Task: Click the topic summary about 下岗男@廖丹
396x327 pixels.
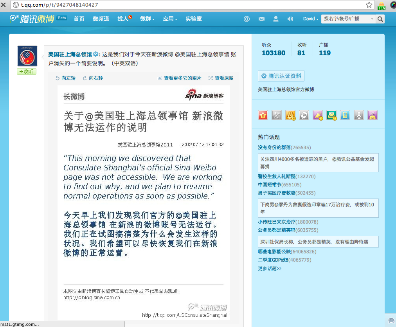Action: click(318, 208)
